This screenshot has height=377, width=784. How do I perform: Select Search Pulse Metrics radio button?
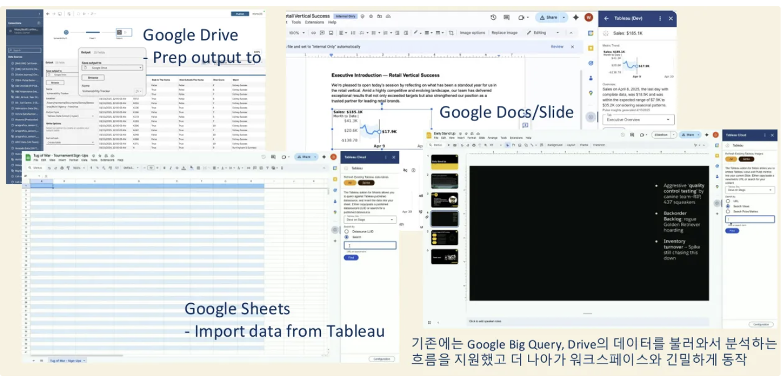(x=729, y=211)
